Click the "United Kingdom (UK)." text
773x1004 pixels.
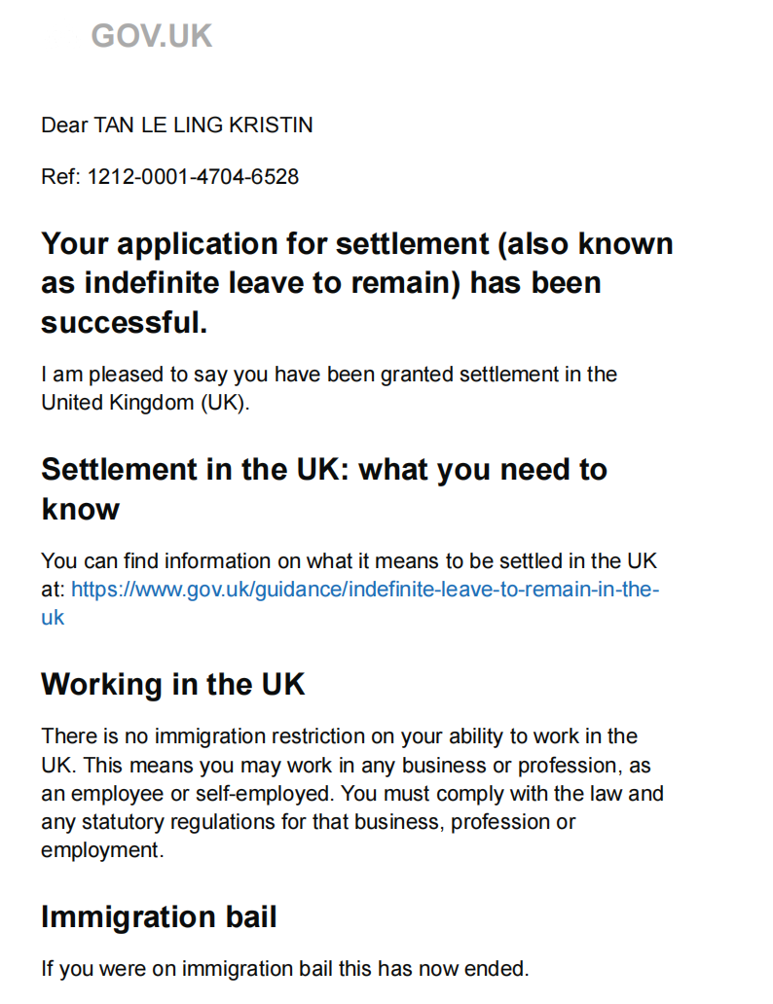pos(145,403)
